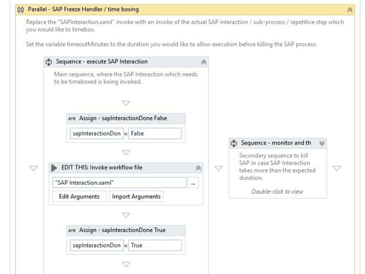Click the "Secondary sequence to kill SAP" annotation
Viewport: 365px width, 274px height.
point(277,167)
